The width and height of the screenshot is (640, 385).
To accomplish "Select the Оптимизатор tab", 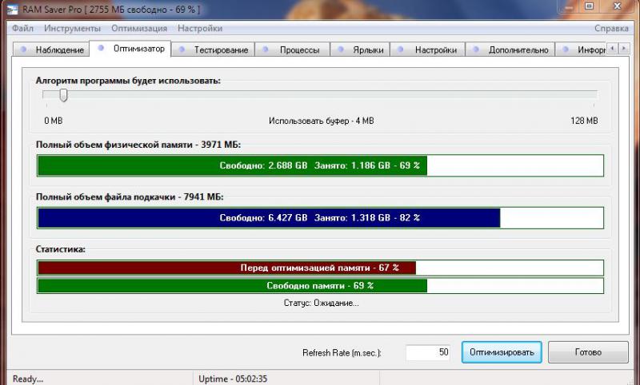I will 130,49.
